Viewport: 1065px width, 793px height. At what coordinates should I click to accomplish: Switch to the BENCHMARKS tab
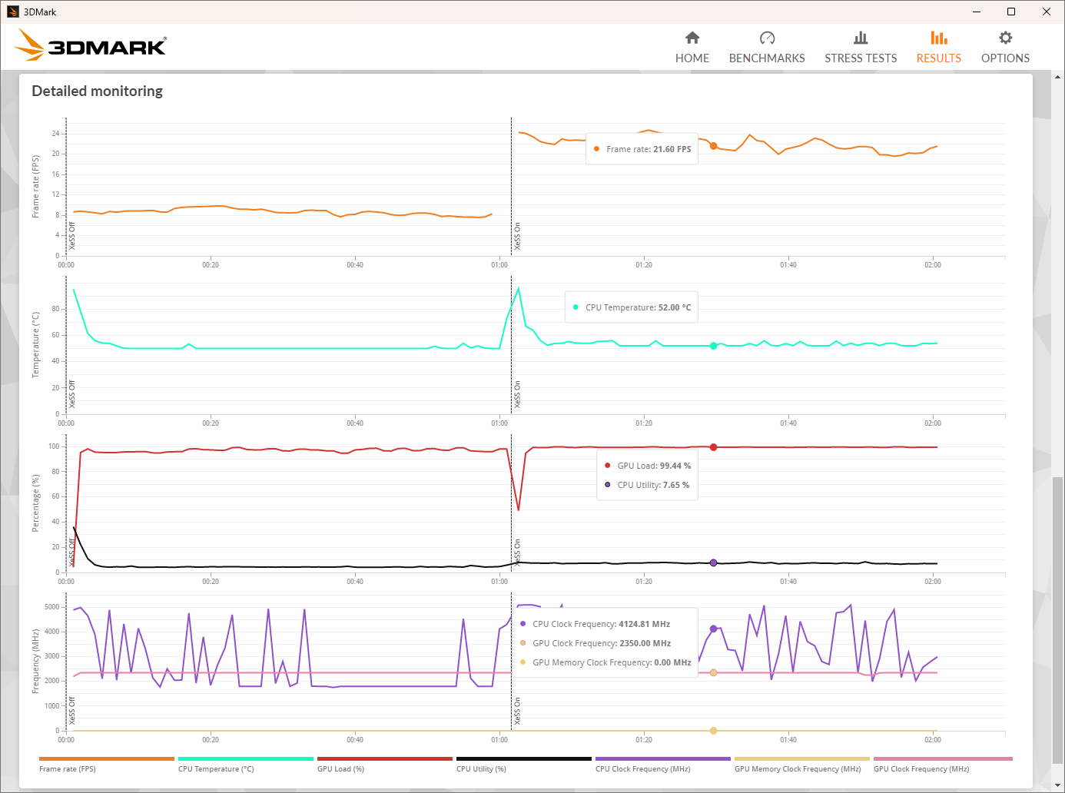pyautogui.click(x=767, y=58)
